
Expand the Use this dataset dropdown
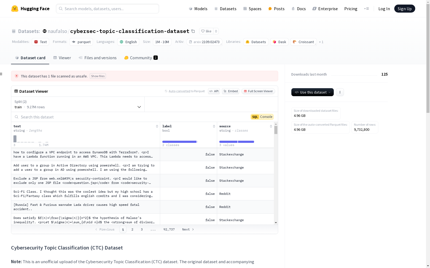pyautogui.click(x=313, y=92)
